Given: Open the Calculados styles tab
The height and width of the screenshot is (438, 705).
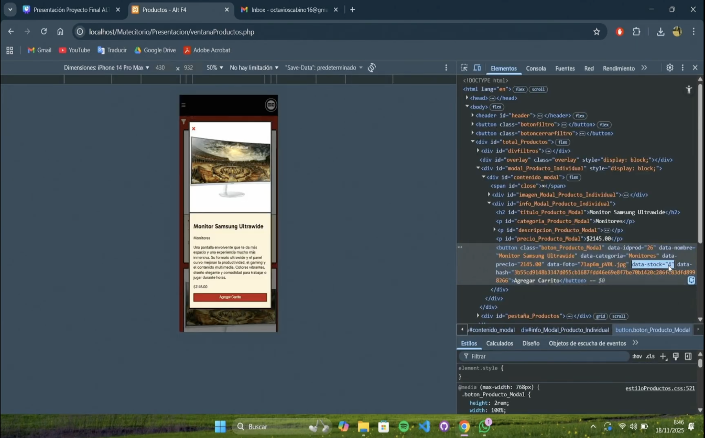Looking at the screenshot, I should (499, 343).
